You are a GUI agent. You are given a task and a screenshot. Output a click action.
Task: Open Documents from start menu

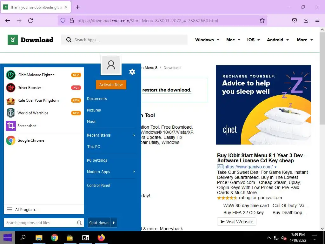click(x=97, y=99)
